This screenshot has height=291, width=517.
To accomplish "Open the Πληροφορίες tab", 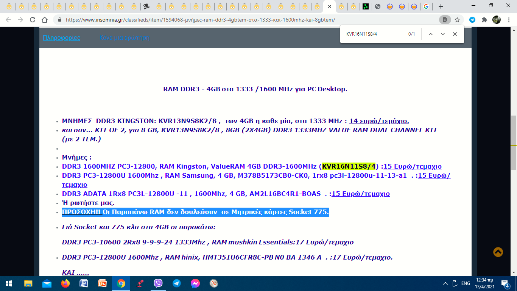I will (62, 38).
